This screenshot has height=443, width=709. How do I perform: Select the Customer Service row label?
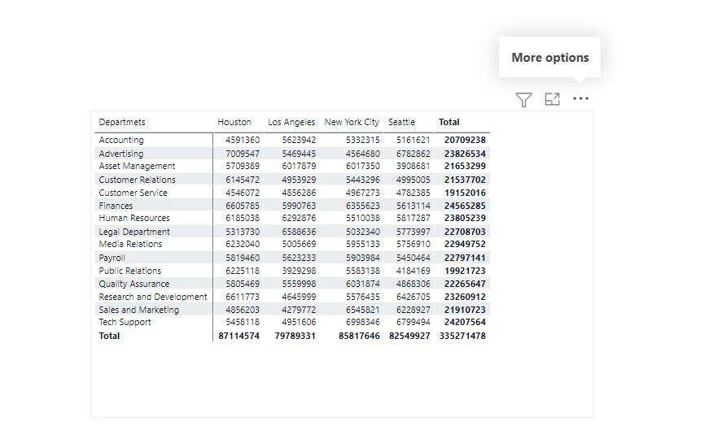(x=133, y=193)
